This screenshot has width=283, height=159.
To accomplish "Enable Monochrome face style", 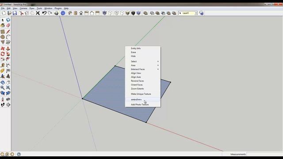I will [138, 13].
